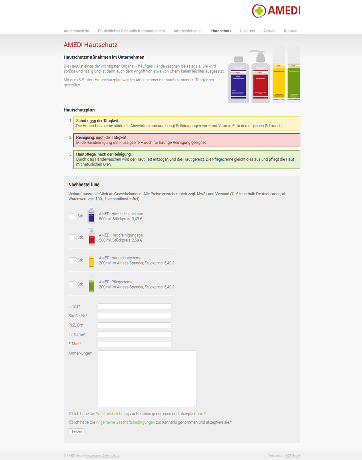Click the AMEDI Pflegecreme product name
The height and width of the screenshot is (460, 362).
(x=115, y=282)
